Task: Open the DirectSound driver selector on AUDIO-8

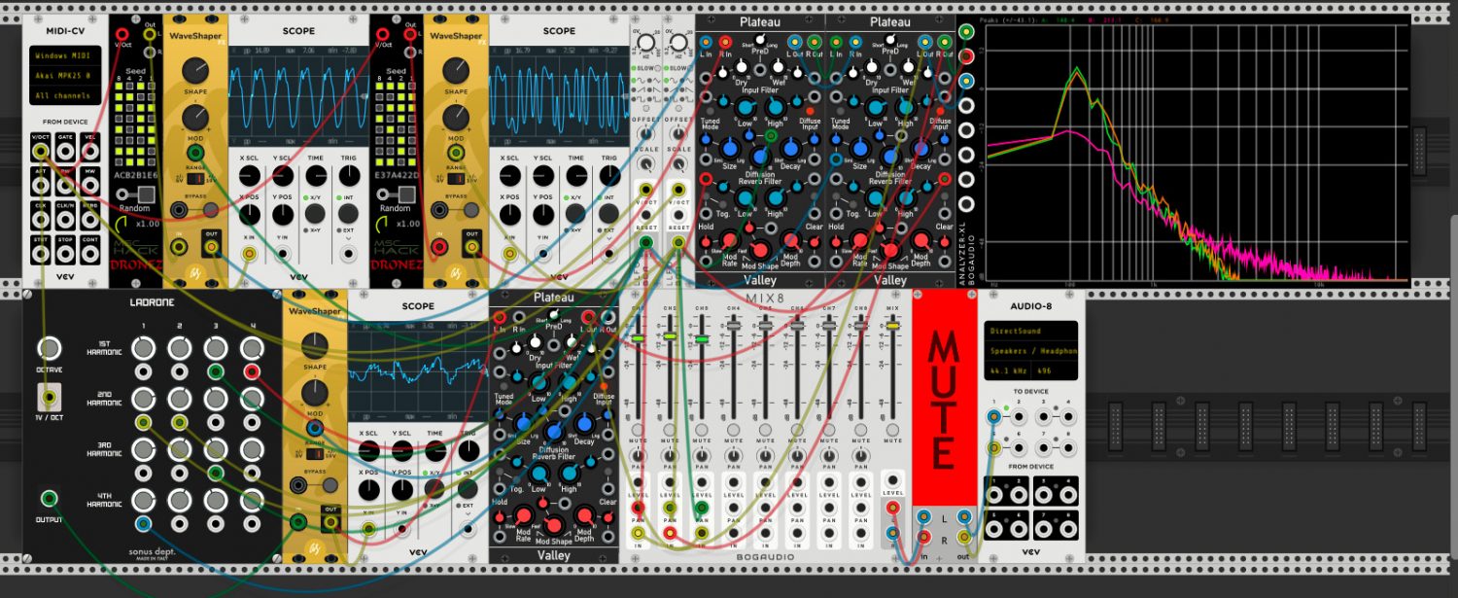Action: tap(1031, 331)
